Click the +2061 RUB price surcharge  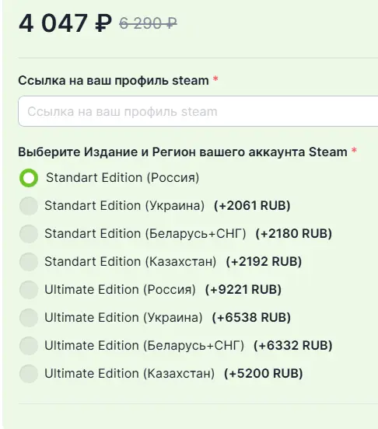252,206
